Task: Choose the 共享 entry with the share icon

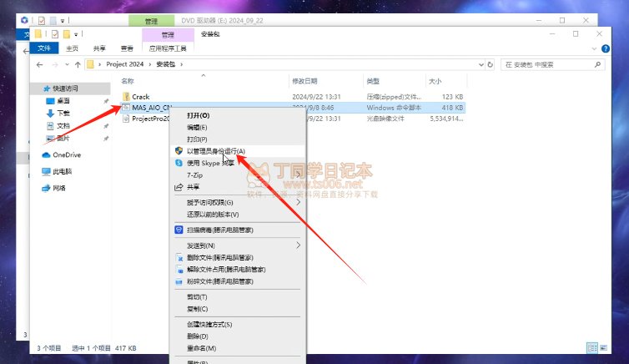Action: coord(238,187)
